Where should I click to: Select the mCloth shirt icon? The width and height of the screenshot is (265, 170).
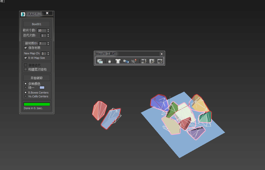pyautogui.click(x=118, y=61)
